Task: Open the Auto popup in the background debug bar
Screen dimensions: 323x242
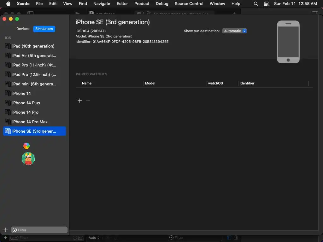Action: point(94,238)
